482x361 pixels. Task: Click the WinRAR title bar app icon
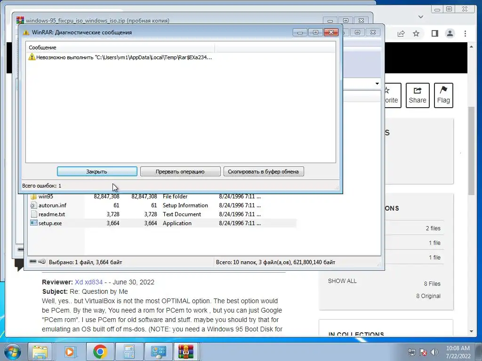pyautogui.click(x=20, y=20)
